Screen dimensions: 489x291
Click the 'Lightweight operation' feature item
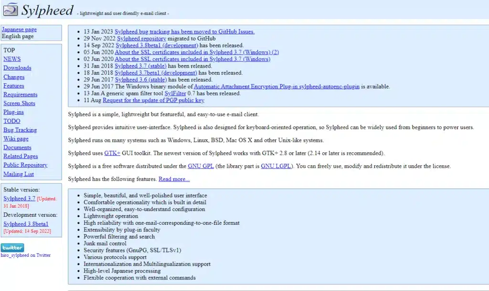tap(111, 216)
